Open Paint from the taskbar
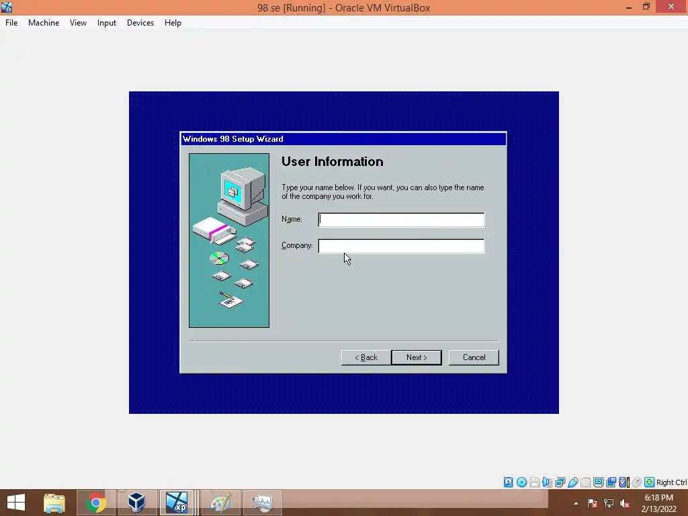The image size is (688, 516). tap(220, 503)
